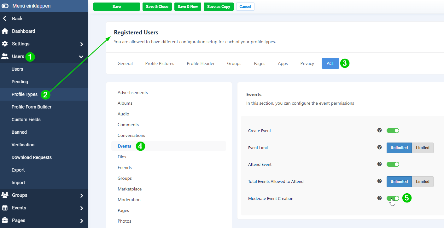Screen dimensions: 444x228
Task: Expand the Groups submenu arrow
Action: pyautogui.click(x=81, y=196)
